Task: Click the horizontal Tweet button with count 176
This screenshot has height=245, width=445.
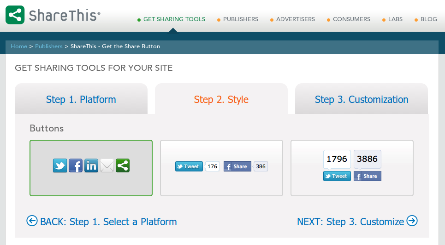Action: 189,166
